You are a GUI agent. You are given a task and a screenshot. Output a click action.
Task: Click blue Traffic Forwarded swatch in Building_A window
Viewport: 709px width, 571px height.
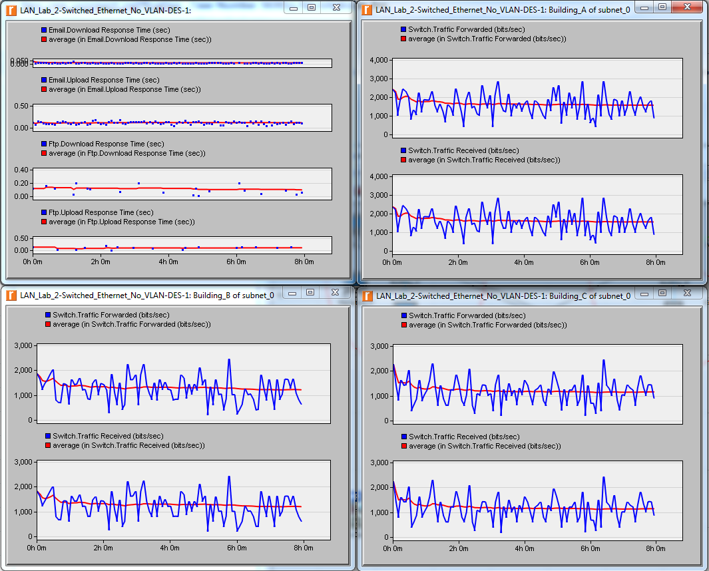[x=403, y=29]
